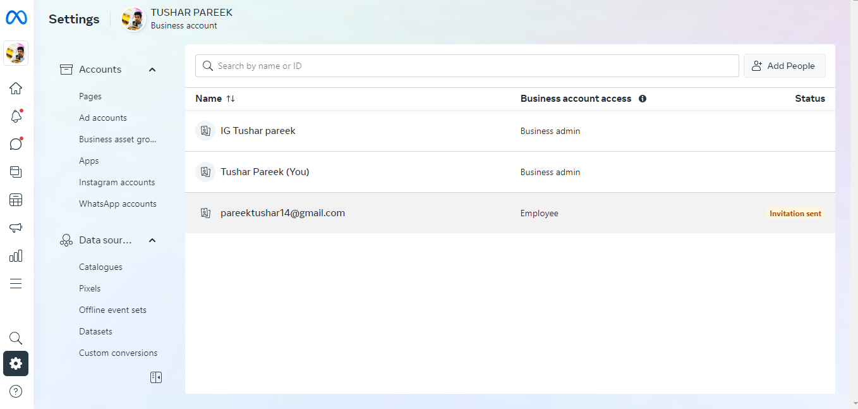
Task: Collapse the settings sidebar panel
Action: point(156,377)
